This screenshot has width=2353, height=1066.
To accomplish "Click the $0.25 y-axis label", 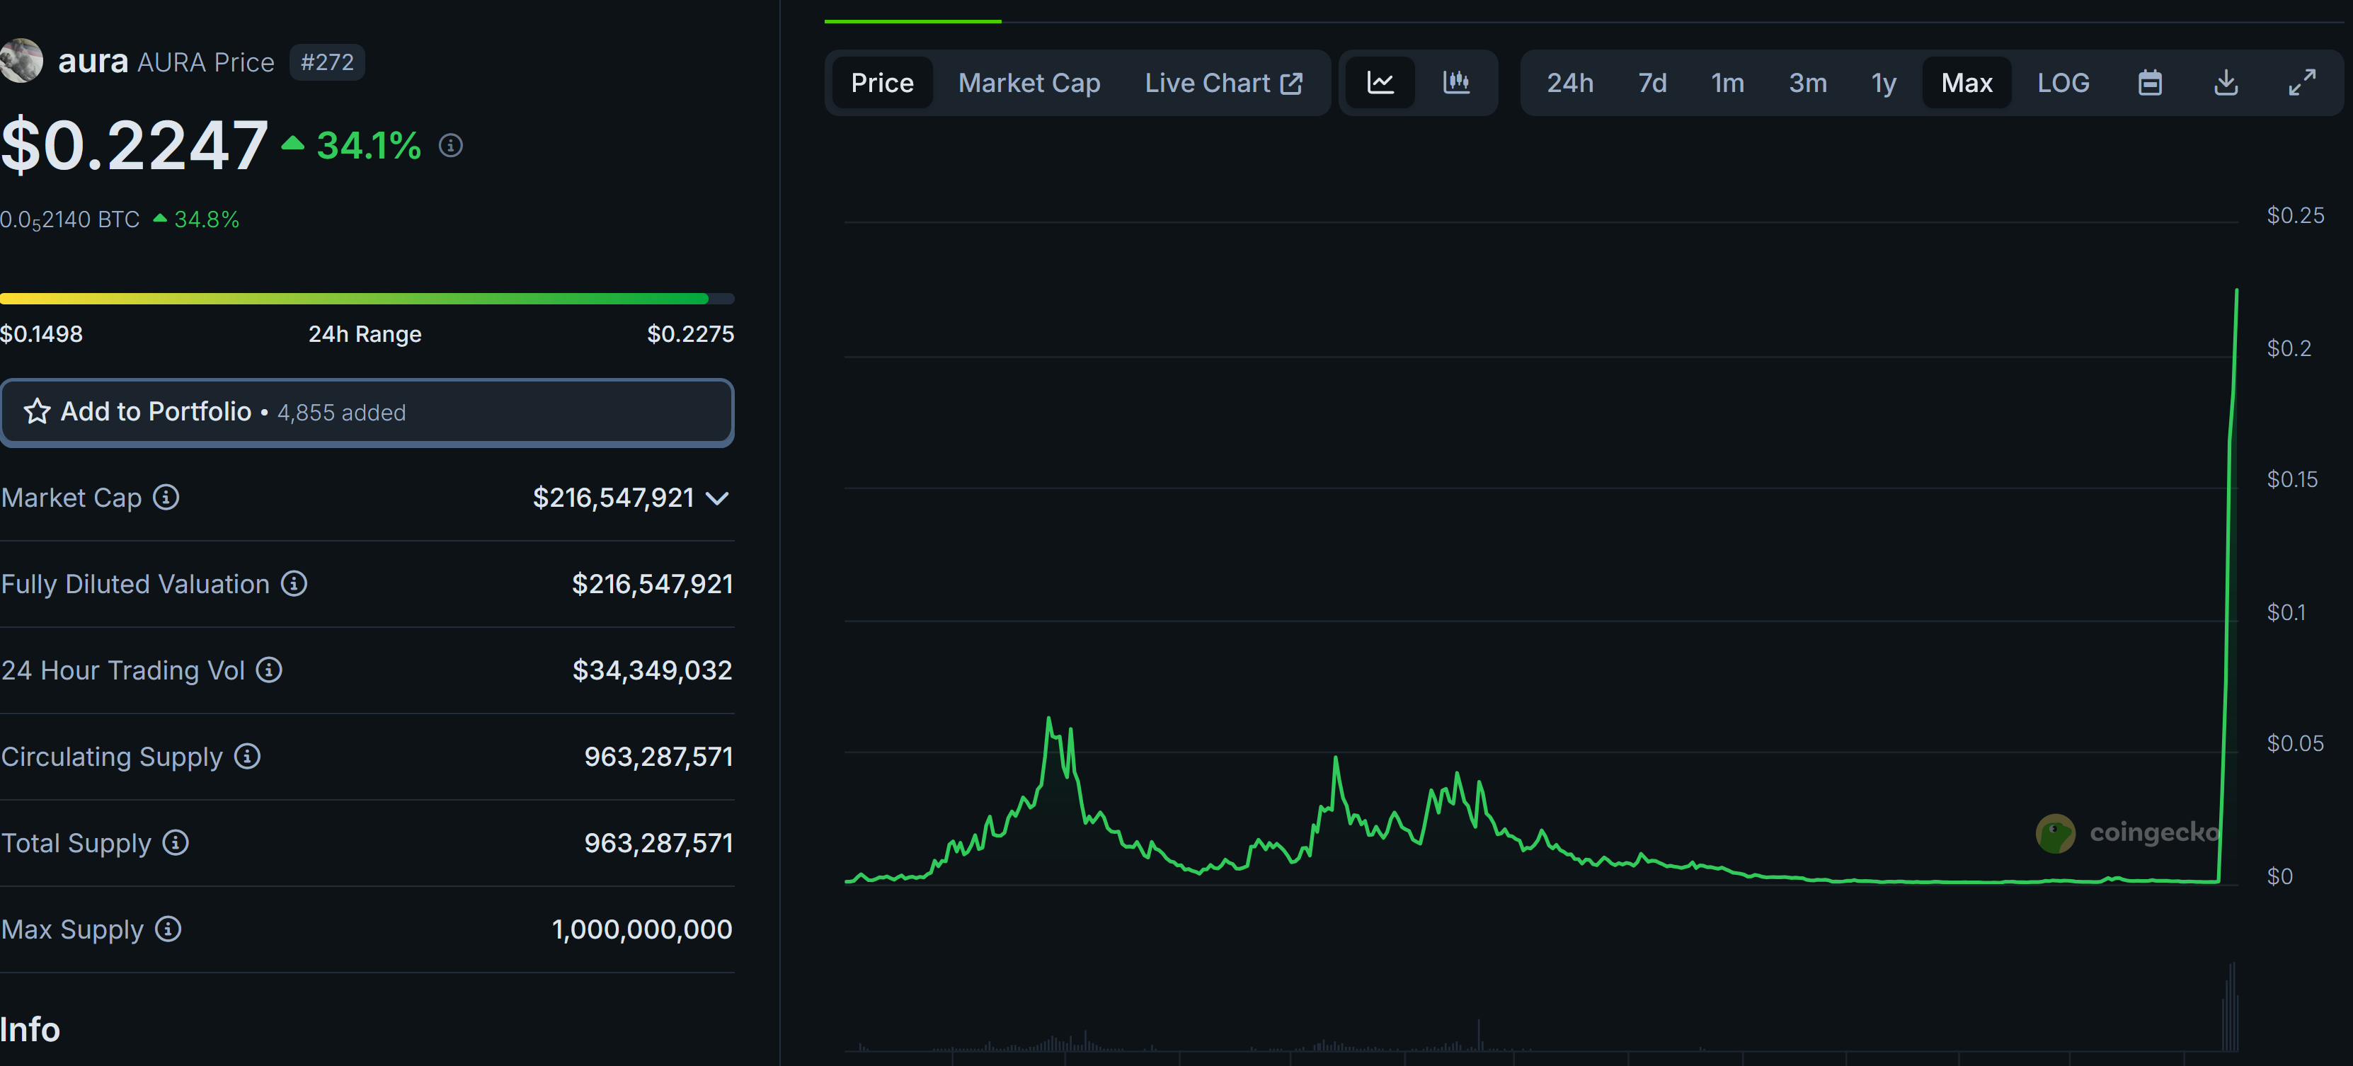I will tap(2294, 216).
